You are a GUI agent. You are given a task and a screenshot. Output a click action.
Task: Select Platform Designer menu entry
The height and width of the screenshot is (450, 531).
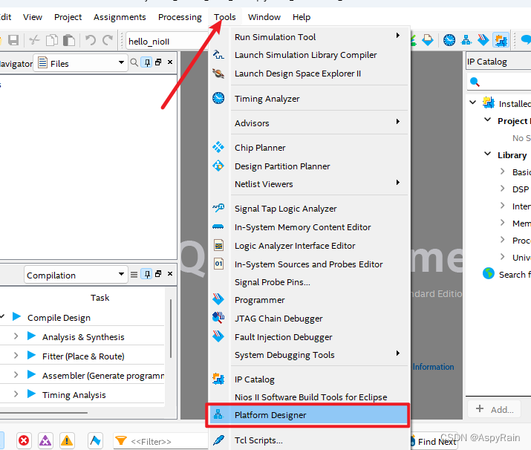(x=307, y=415)
